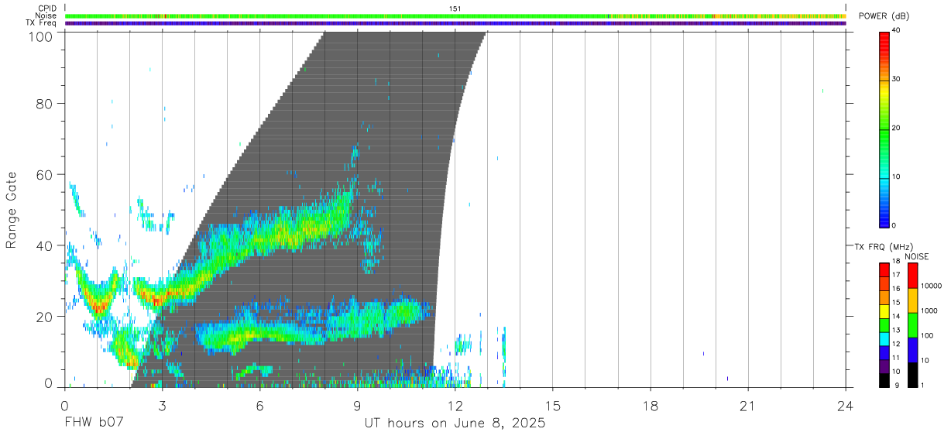Click the y-axis tick label 80
Screen dimensions: 951x439
(43, 103)
